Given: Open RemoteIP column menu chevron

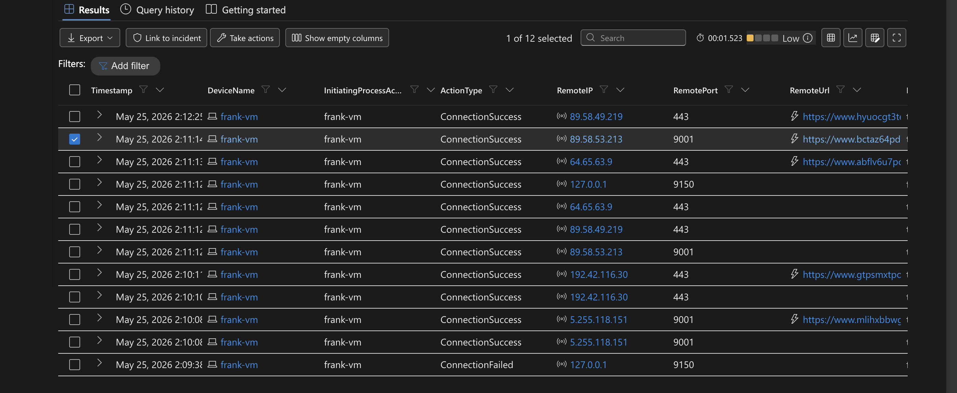Looking at the screenshot, I should 620,90.
